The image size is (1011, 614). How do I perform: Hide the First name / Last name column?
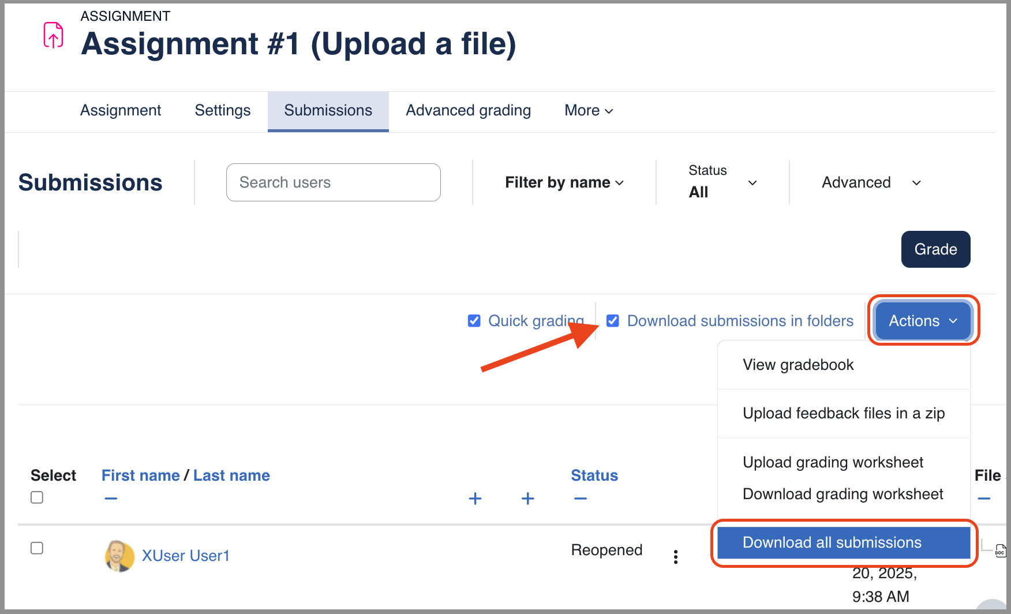pyautogui.click(x=111, y=499)
